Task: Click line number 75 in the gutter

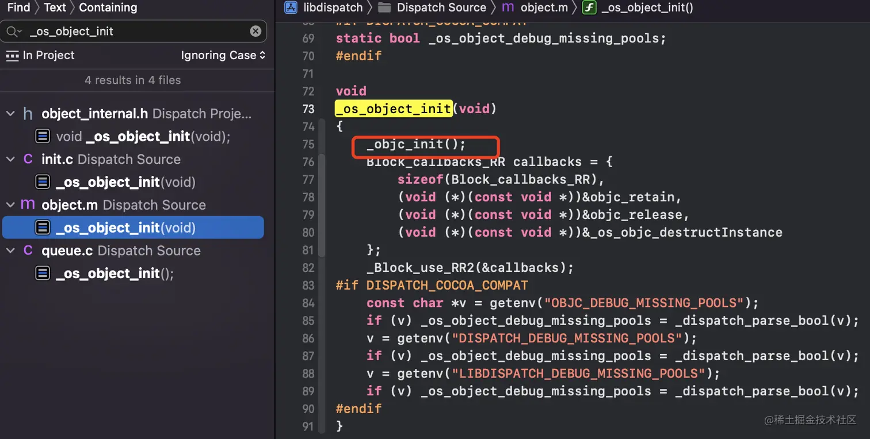Action: (x=308, y=144)
